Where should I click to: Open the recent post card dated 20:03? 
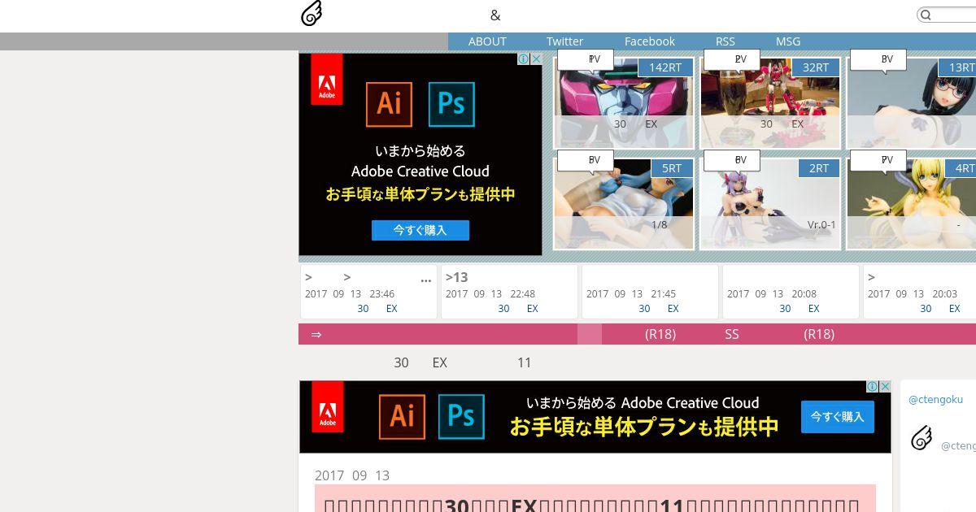tap(920, 292)
